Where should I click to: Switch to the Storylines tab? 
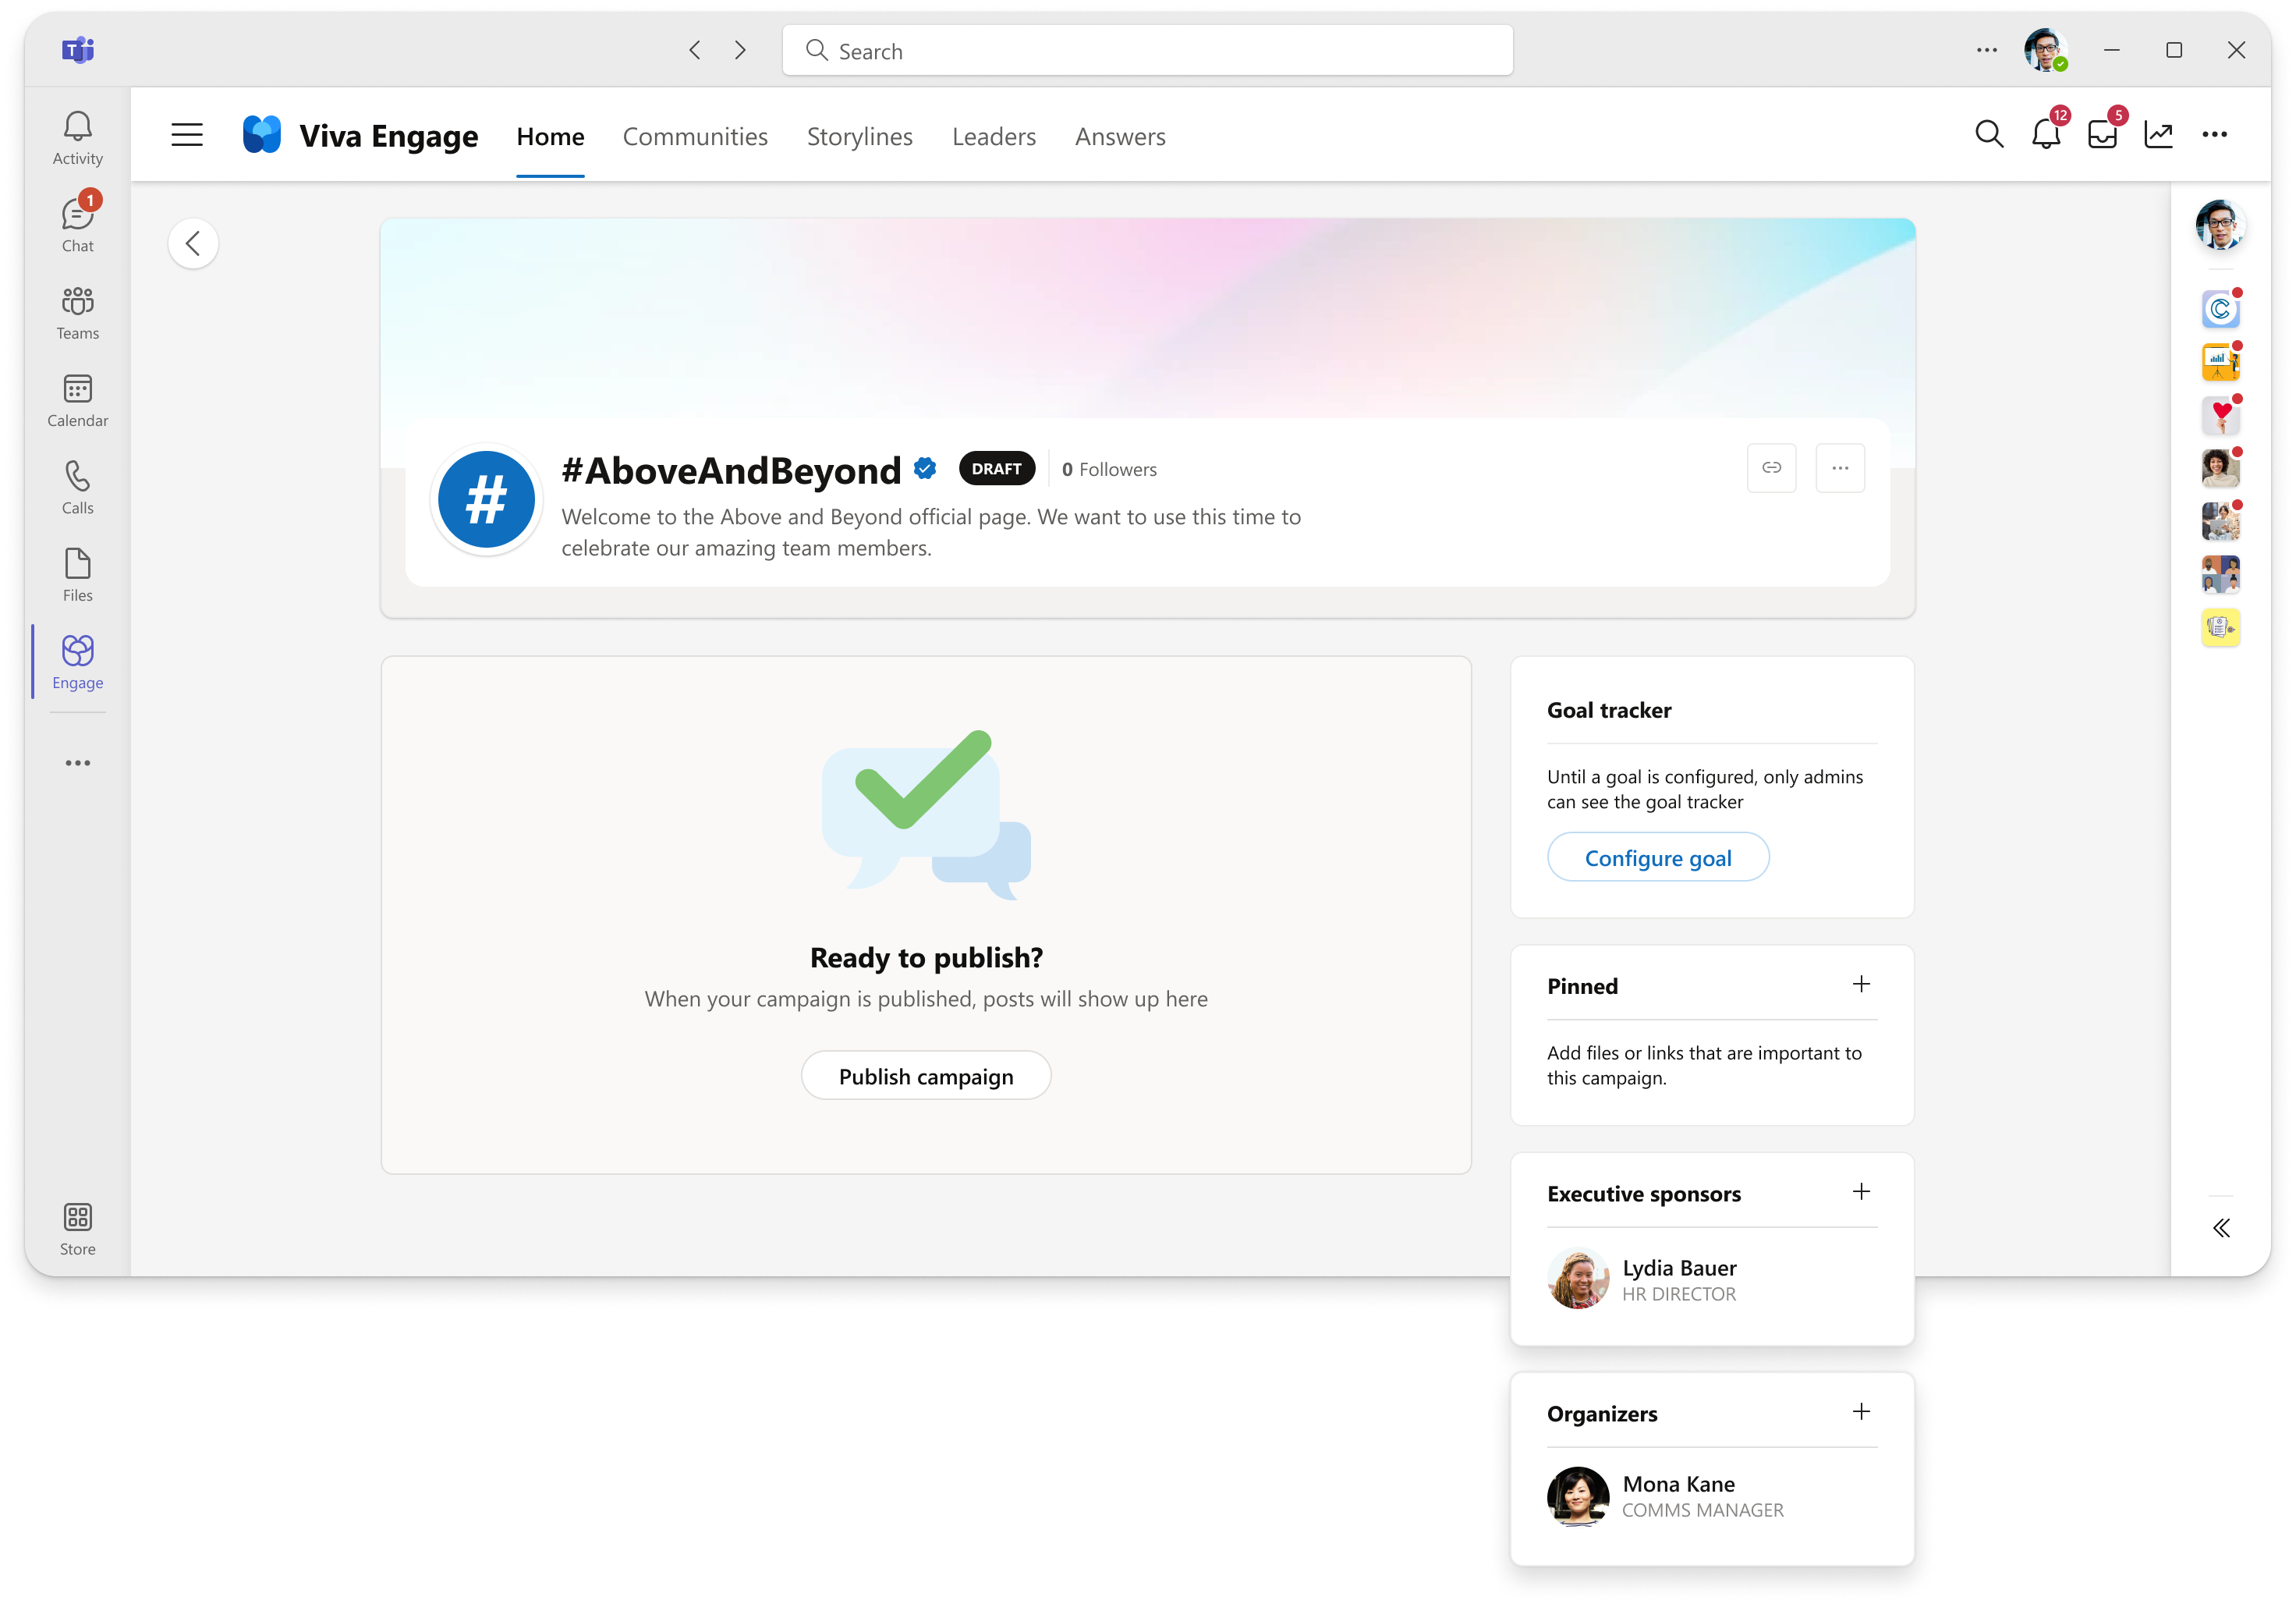pos(859,134)
